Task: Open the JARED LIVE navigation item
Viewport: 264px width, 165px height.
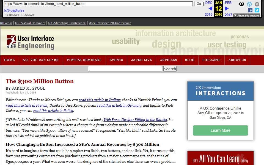Action: pyautogui.click(x=141, y=60)
